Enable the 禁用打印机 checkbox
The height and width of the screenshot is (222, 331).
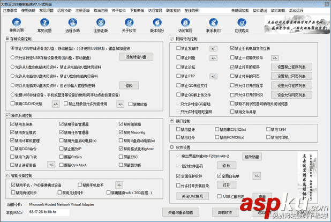tap(268, 137)
